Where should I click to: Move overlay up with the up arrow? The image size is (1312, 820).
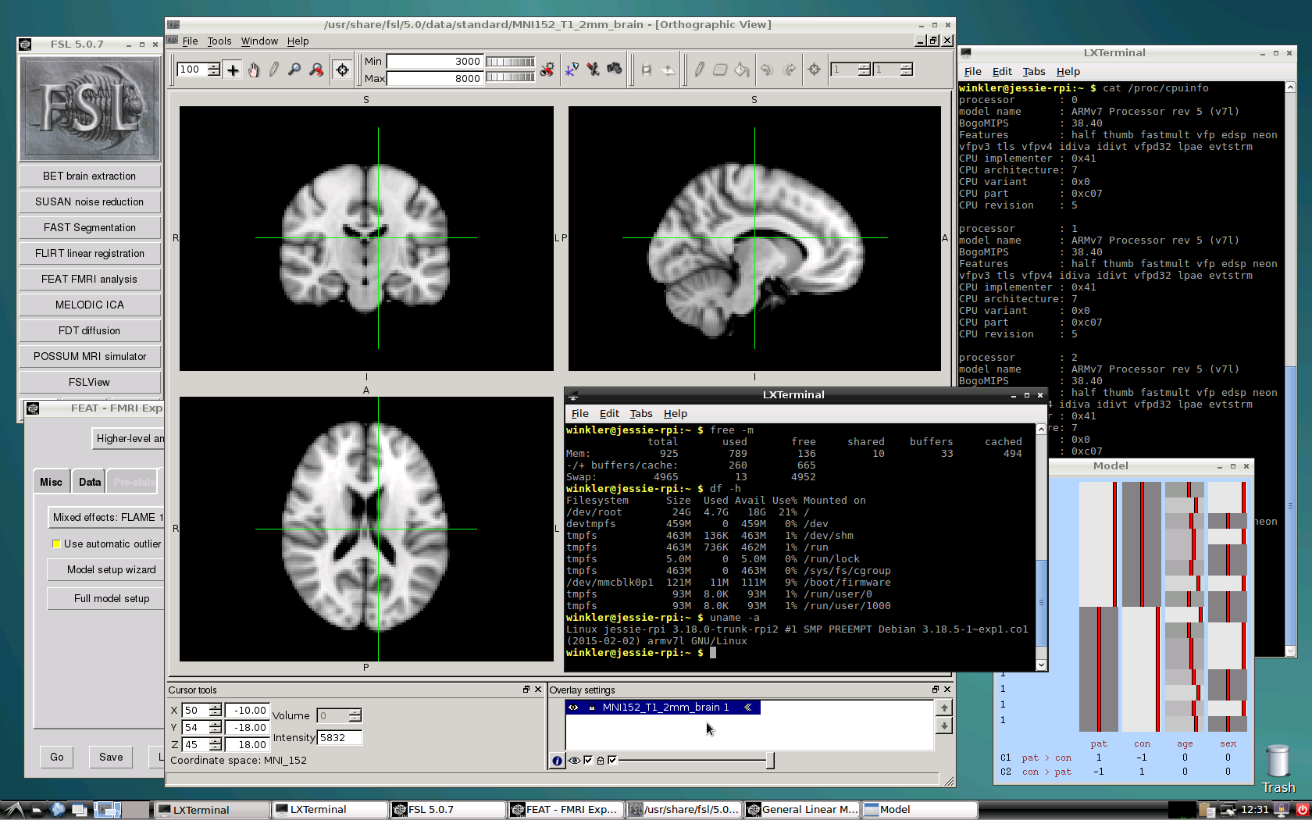[x=944, y=708]
